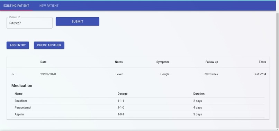Select the Date column header
Viewport: 279px width, 131px height.
(43, 62)
